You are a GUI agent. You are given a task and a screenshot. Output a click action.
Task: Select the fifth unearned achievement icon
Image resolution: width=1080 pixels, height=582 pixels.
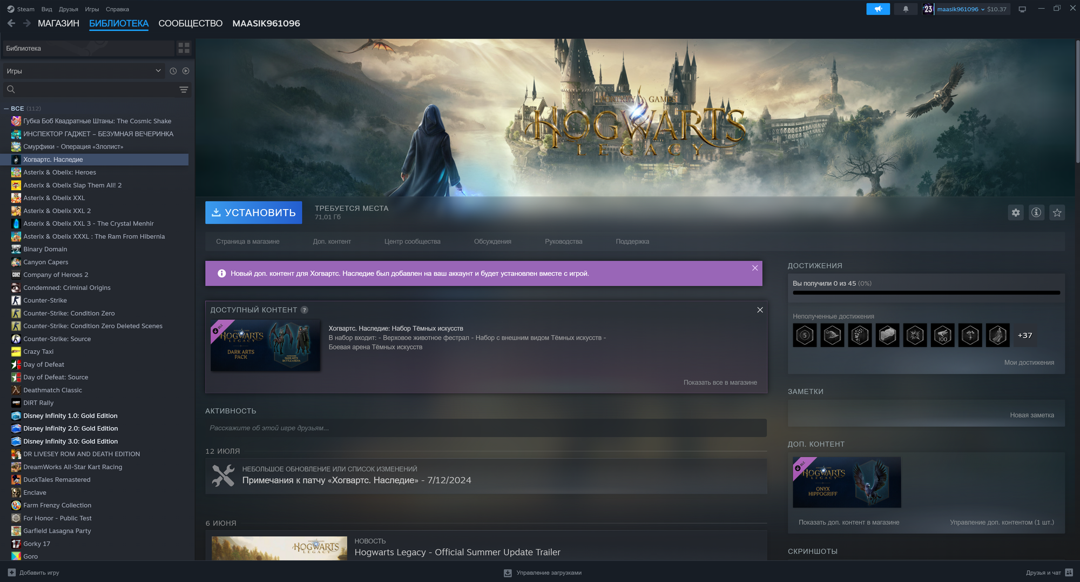coord(915,335)
